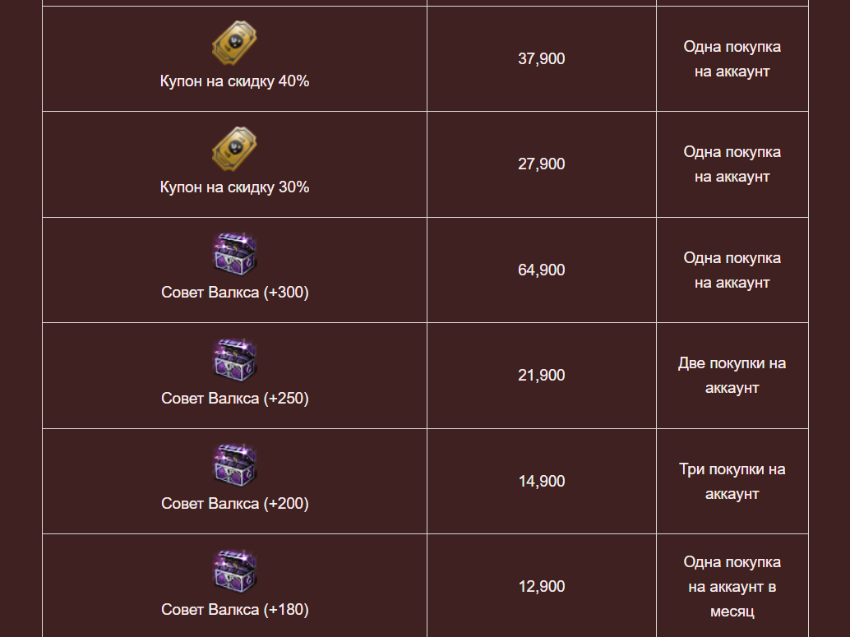The image size is (850, 637).
Task: Click the Три покупки на аккаунт limit text
Action: pyautogui.click(x=732, y=482)
